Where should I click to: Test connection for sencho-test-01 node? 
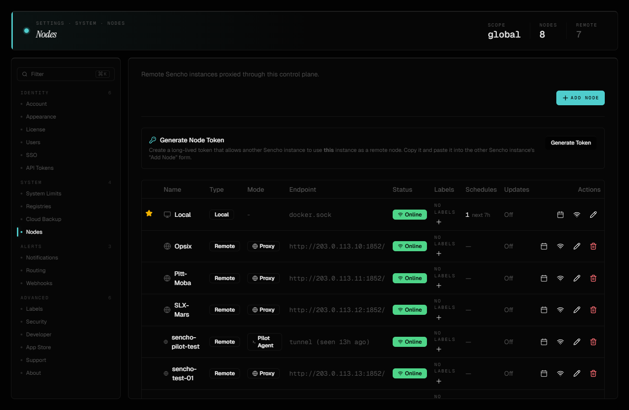tap(560, 373)
